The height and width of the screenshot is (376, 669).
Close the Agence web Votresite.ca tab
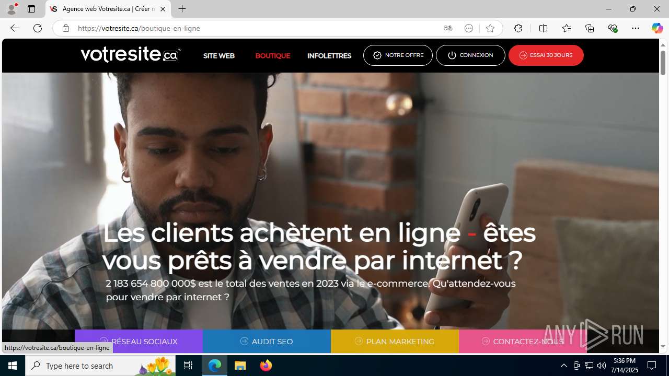pos(163,9)
